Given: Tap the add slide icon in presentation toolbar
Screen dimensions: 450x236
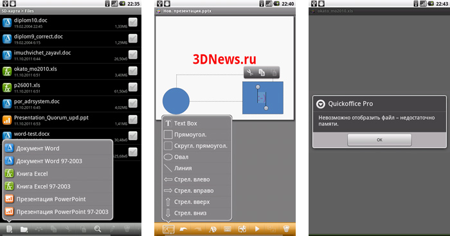Looking at the screenshot, I should tap(242, 229).
